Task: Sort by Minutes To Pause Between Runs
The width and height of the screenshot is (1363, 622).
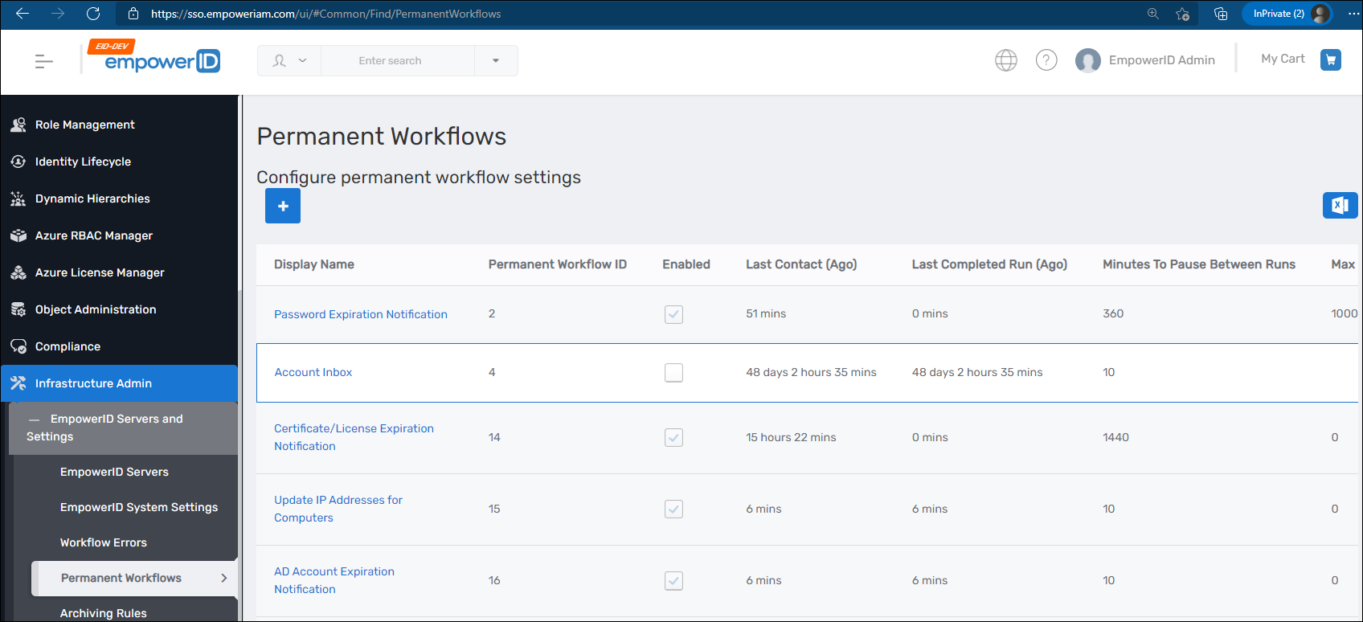Action: pos(1199,264)
